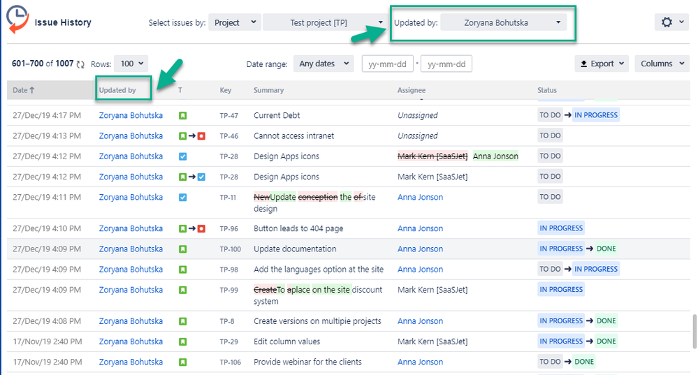Click issue key TP-29
The height and width of the screenshot is (375, 698).
(x=228, y=341)
